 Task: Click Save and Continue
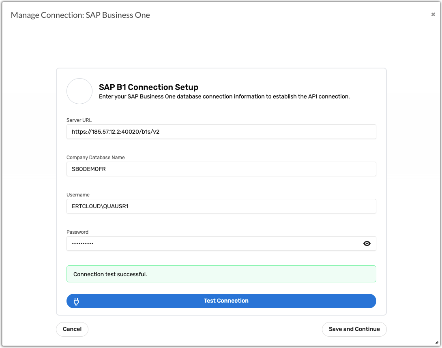pyautogui.click(x=354, y=329)
